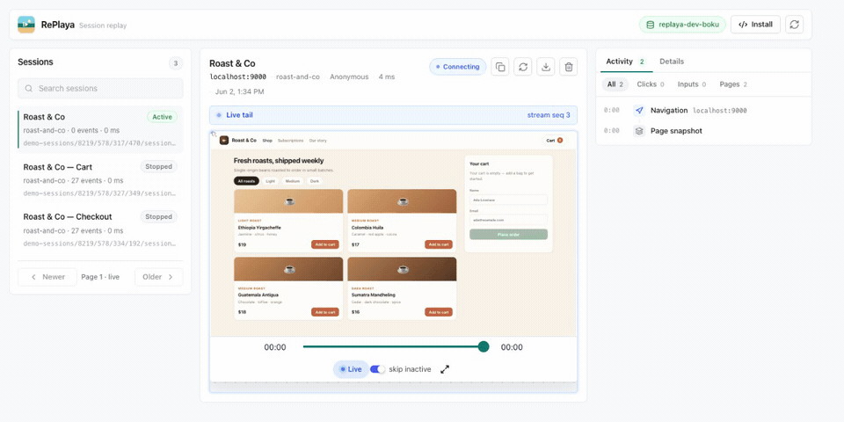Click the Live button in player controls
The image size is (844, 422).
point(351,369)
